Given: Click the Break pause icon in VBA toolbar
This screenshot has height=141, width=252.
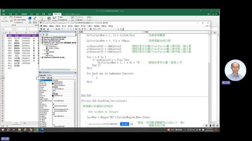Looking at the screenshot, I should [x=71, y=29].
